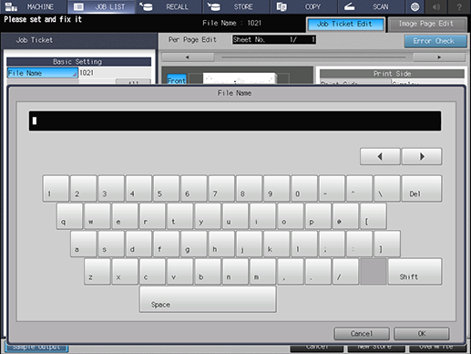This screenshot has width=471, height=354.
Task: Click next sheet right arrow above preview
Action: point(439,57)
